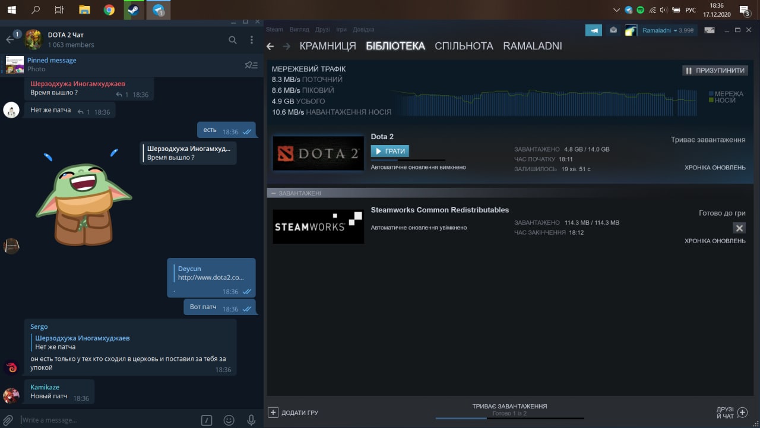This screenshot has height=428, width=760.
Task: Switch input language РУС in the tray
Action: point(691,10)
